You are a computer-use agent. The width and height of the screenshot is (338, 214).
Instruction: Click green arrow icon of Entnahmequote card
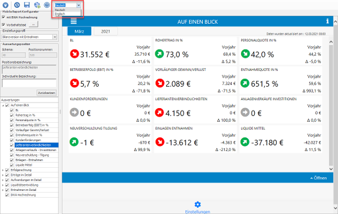pos(245,83)
